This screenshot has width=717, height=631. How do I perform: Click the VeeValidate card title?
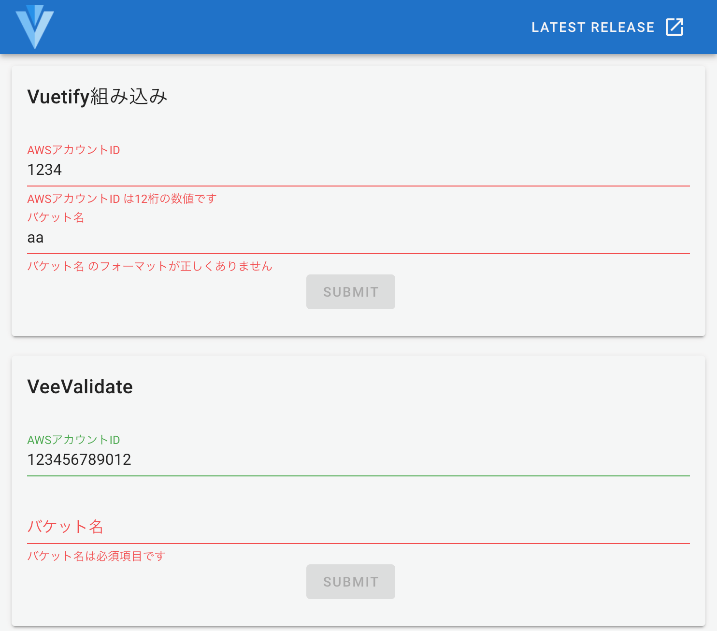click(80, 387)
